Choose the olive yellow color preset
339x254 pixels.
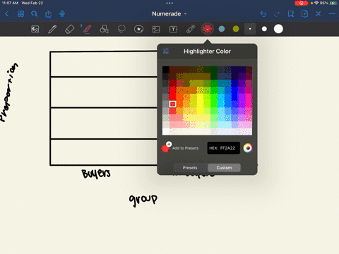(236, 29)
